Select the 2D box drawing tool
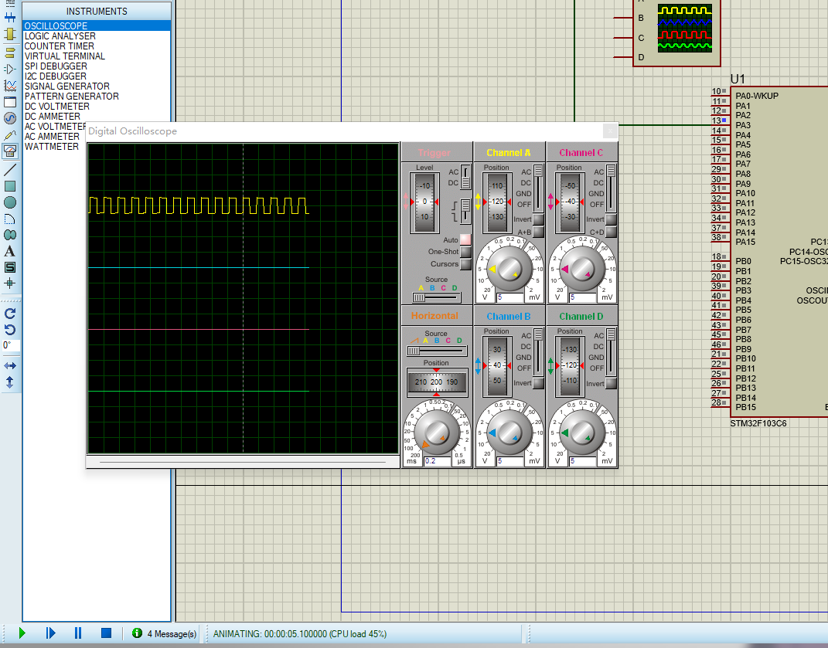This screenshot has height=648, width=828. [x=10, y=186]
